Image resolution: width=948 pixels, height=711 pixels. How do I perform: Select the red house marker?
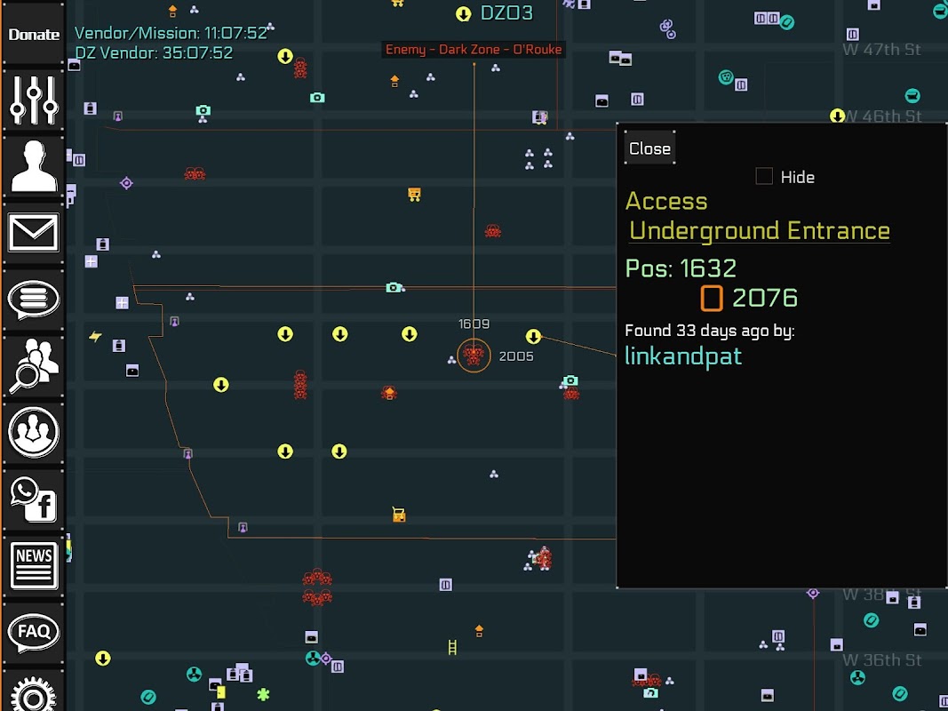tap(389, 393)
